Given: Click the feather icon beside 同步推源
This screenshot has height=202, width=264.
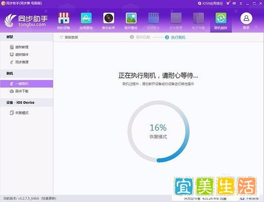Looking at the screenshot, I should pos(11,62).
